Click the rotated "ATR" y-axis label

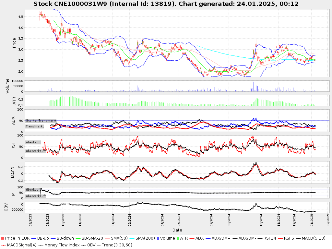[x=14, y=101]
